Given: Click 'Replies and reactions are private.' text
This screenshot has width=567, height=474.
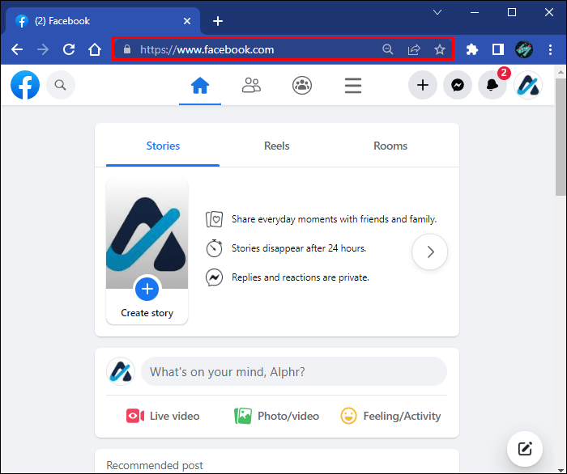Looking at the screenshot, I should (x=301, y=277).
